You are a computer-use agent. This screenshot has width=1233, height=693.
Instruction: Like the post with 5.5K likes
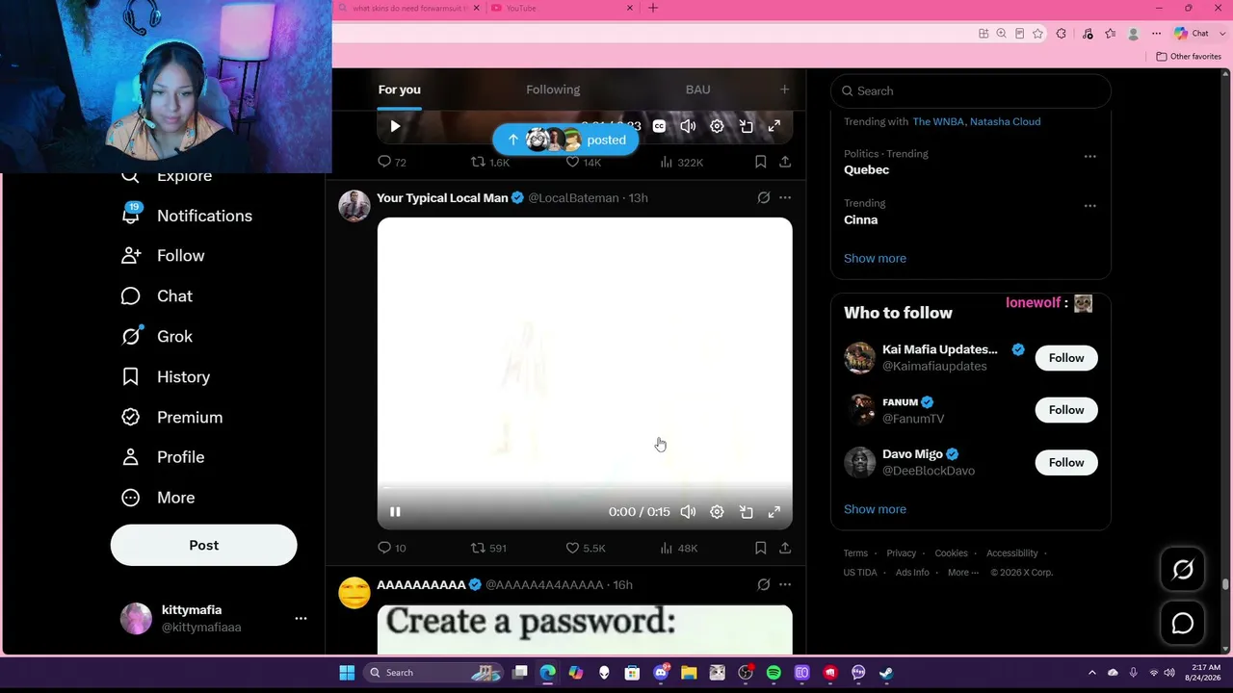(585, 548)
